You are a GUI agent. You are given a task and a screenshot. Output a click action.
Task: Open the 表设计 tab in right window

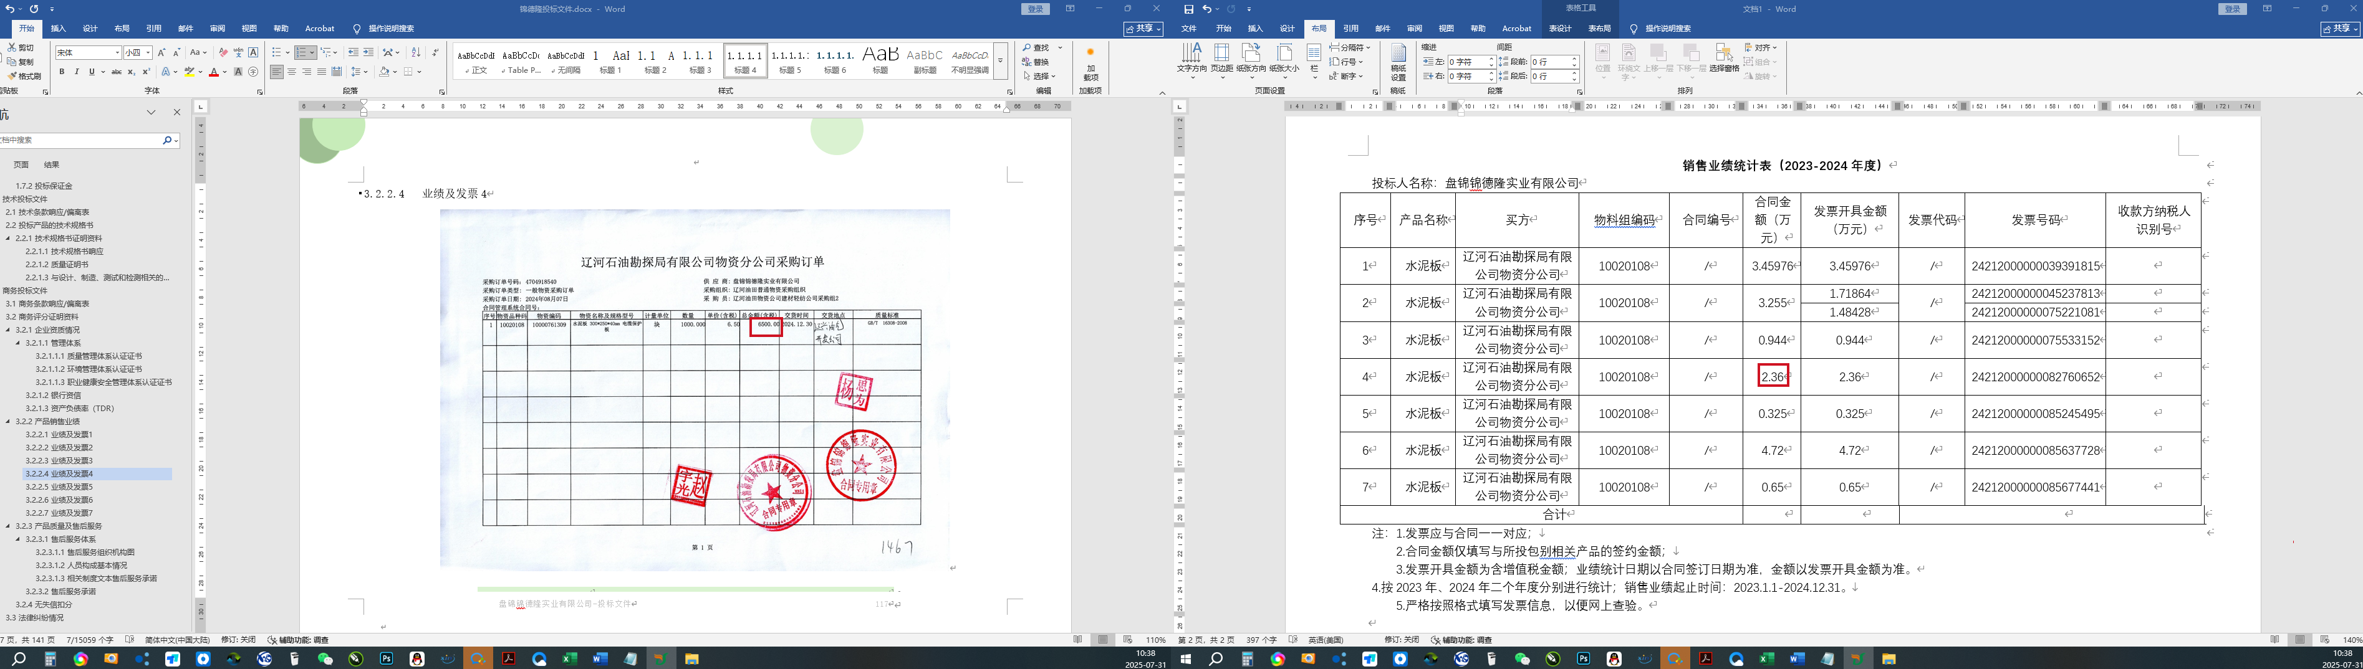coord(1559,29)
